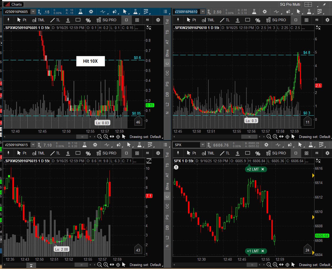Select the rectangle drawing tool in P6615 chart
The height and width of the screenshot is (269, 332).
click(78, 153)
